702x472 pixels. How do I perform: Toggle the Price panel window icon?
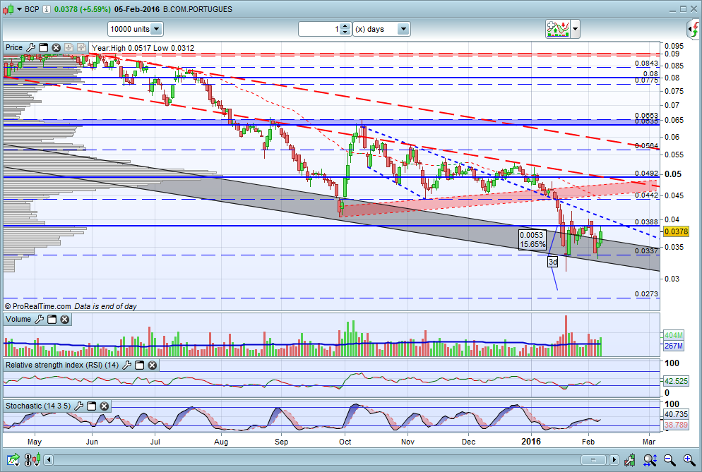point(43,47)
